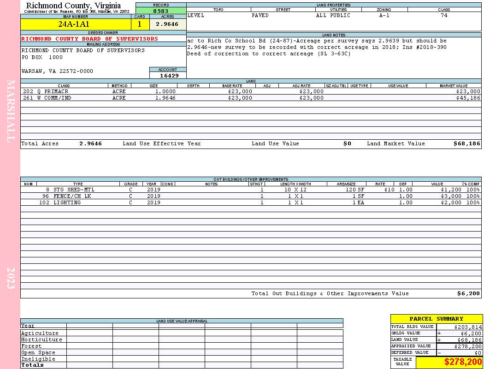
Task: Click the land class value 74
Action: 444,15
